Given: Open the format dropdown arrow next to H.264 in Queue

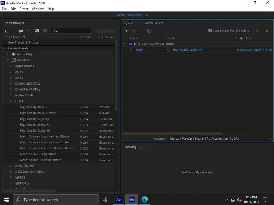Looking at the screenshot, I should (x=131, y=50).
